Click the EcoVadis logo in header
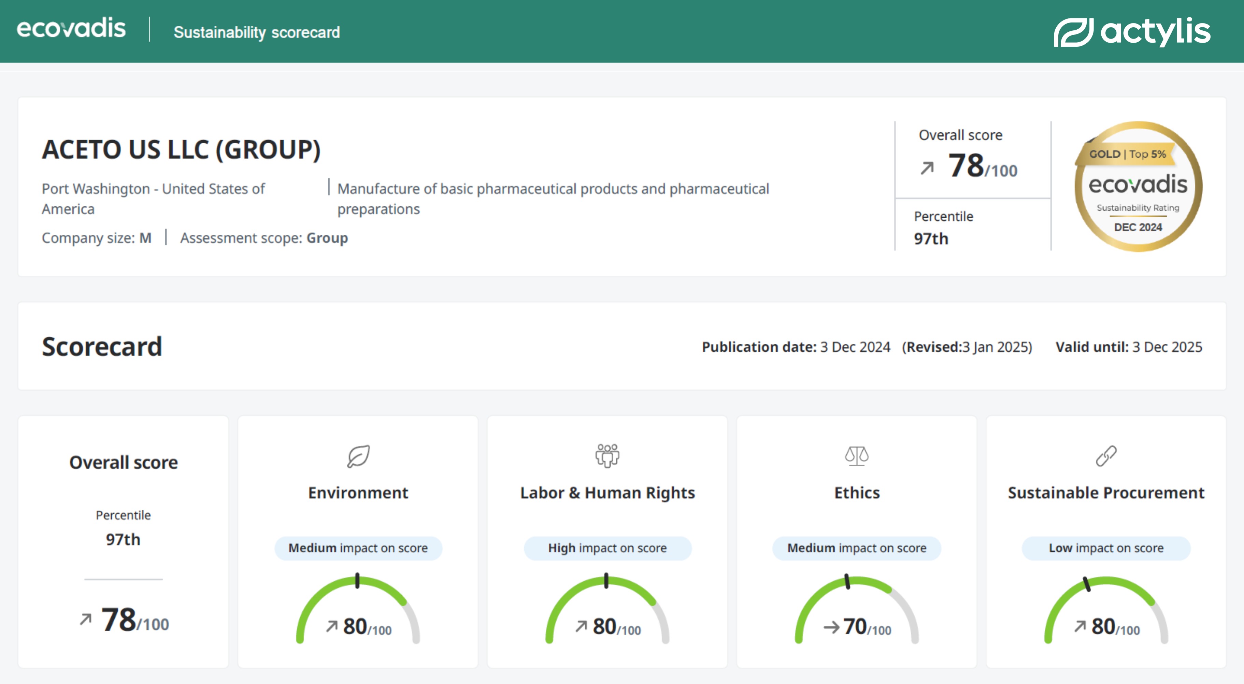This screenshot has width=1244, height=684. click(71, 28)
